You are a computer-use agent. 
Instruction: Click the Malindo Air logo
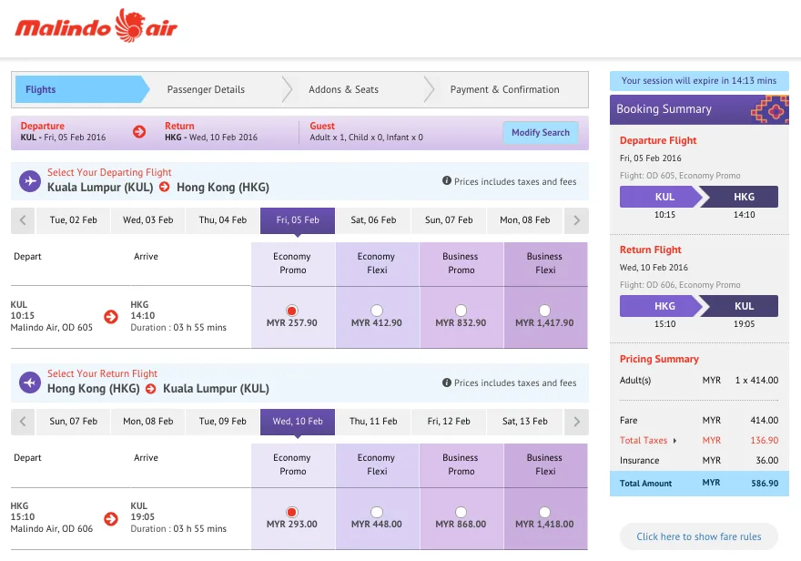tap(96, 26)
